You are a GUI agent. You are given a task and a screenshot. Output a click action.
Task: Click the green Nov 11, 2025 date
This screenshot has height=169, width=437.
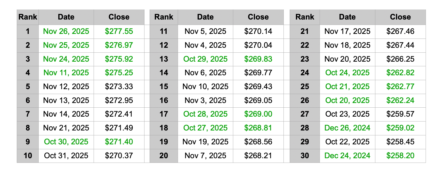(x=66, y=73)
